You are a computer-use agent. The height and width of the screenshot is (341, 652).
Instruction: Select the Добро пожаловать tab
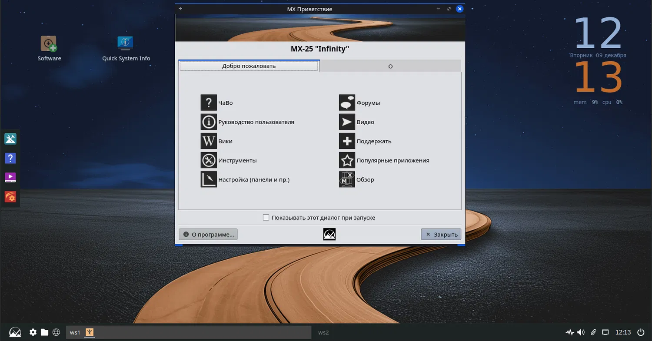pyautogui.click(x=249, y=66)
